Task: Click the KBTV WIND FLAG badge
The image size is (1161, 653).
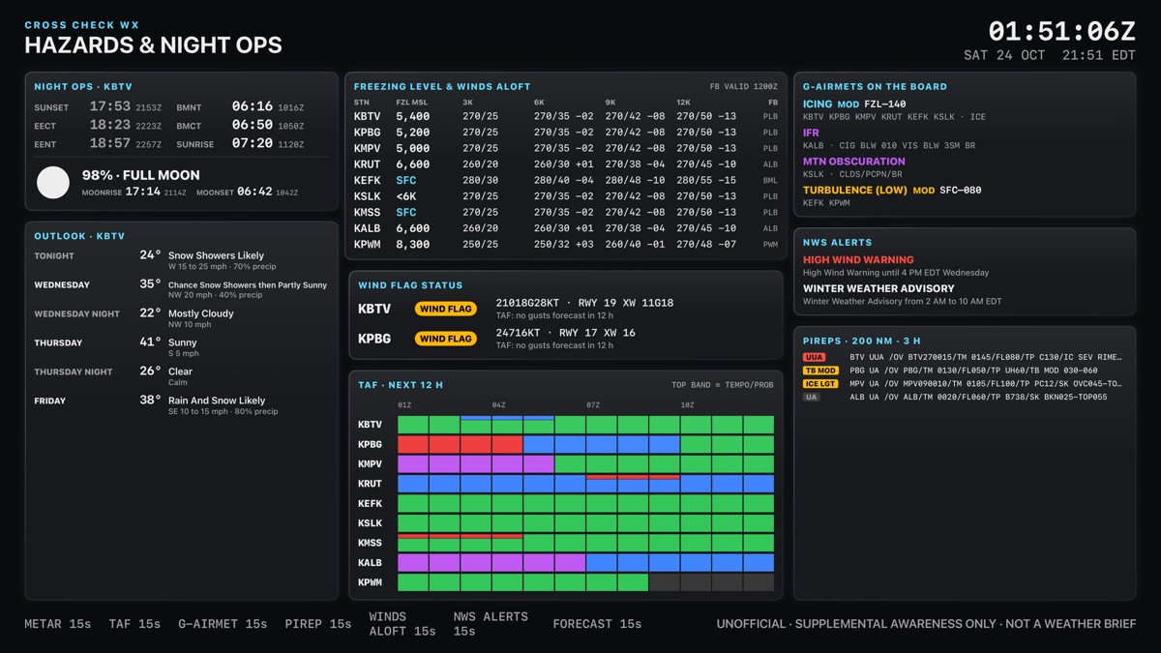Action: click(446, 310)
